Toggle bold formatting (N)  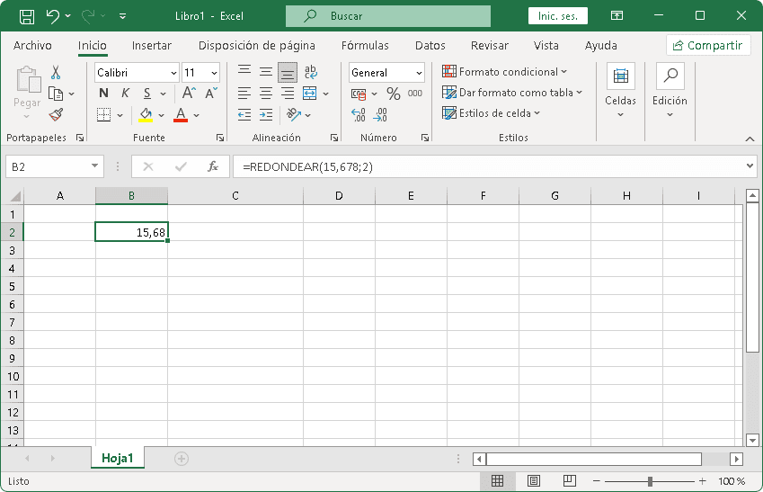(103, 94)
